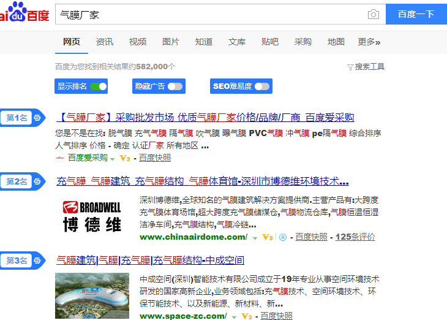The image size is (447, 320).
Task: Click the 百度爱采购 round site icon
Action: click(x=60, y=158)
